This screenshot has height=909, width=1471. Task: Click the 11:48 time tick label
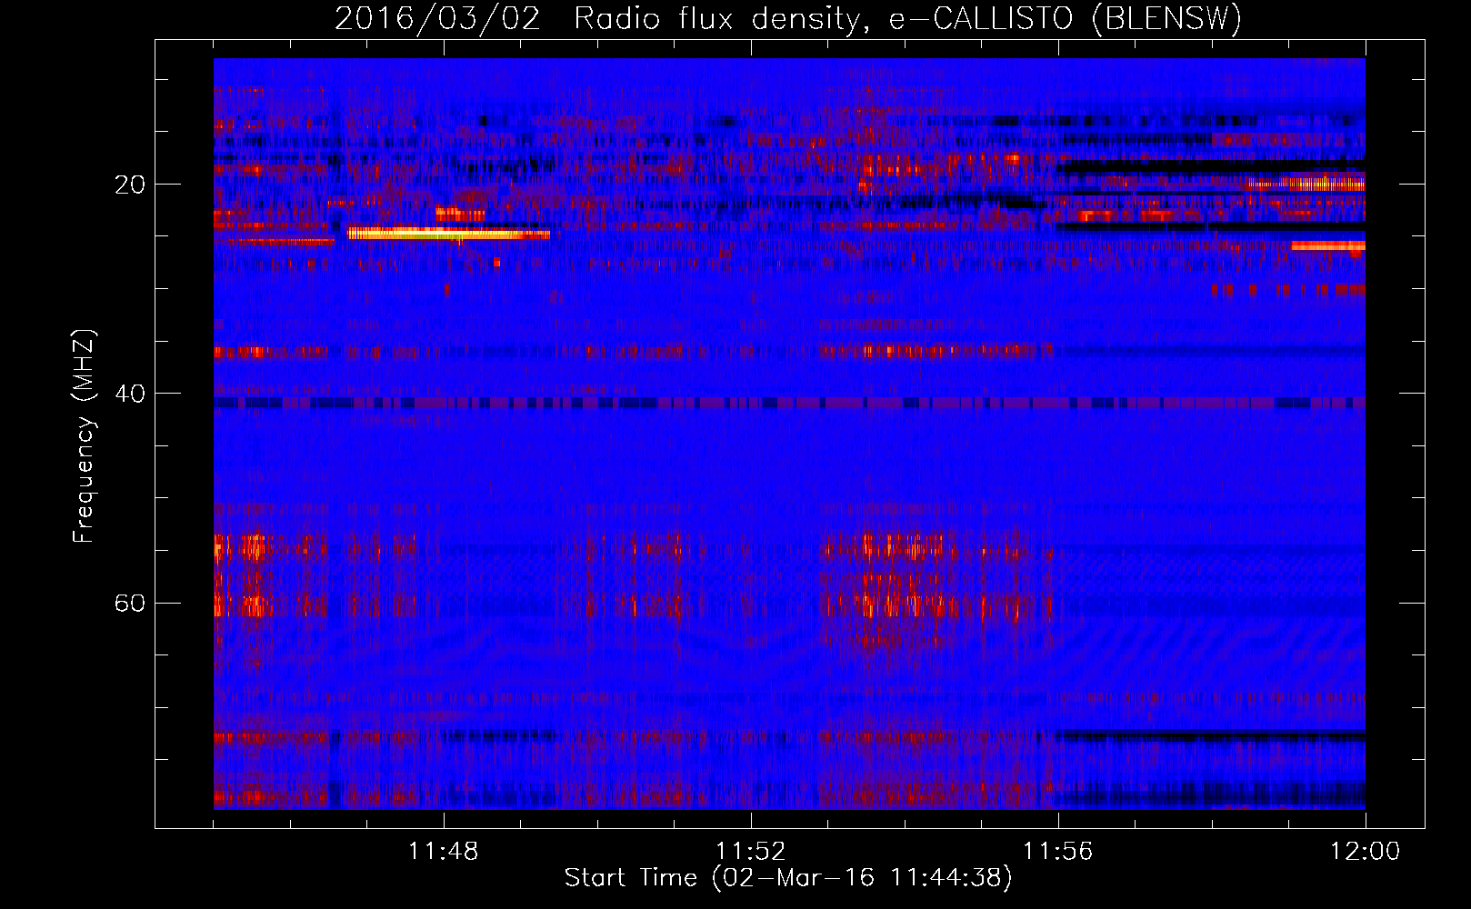444,852
